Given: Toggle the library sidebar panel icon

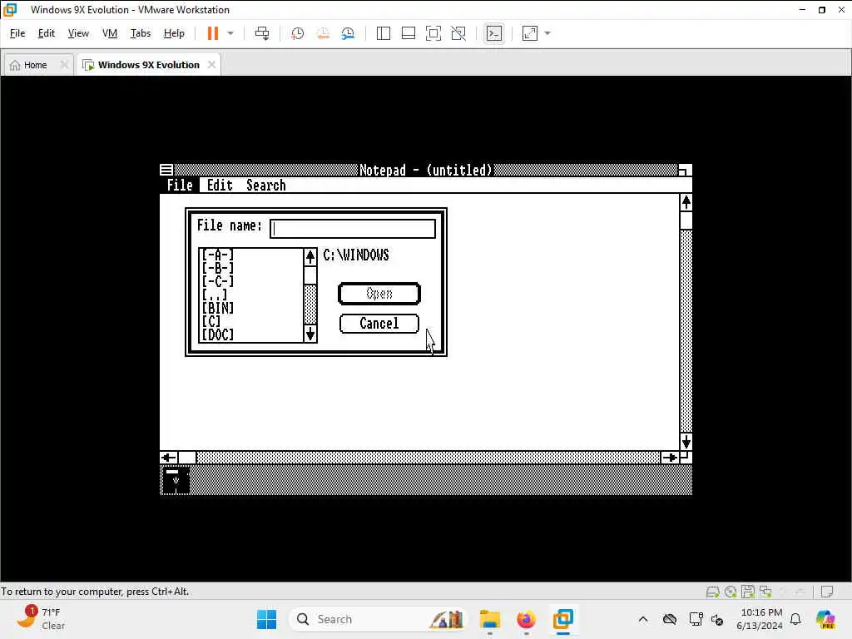Looking at the screenshot, I should [x=383, y=33].
